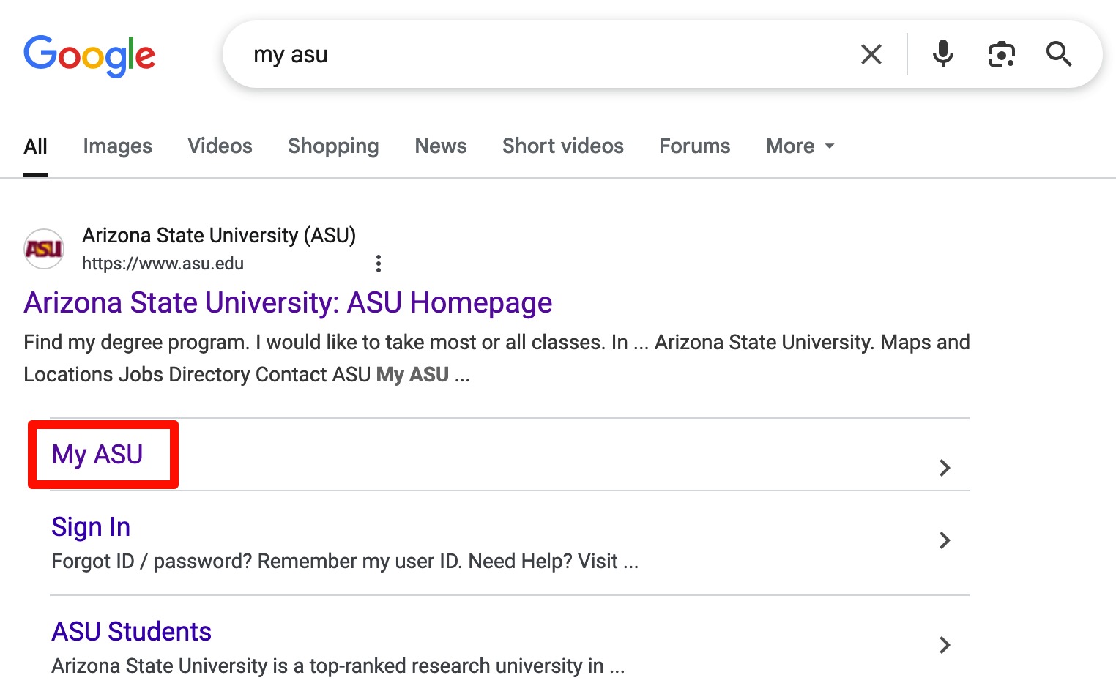The width and height of the screenshot is (1116, 697).
Task: Go to the News tab
Action: click(x=440, y=146)
